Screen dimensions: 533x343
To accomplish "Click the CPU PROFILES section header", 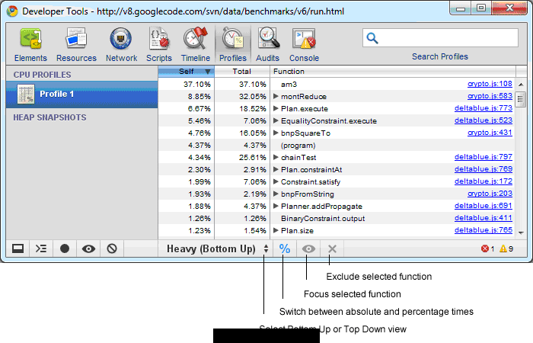I will click(x=42, y=75).
